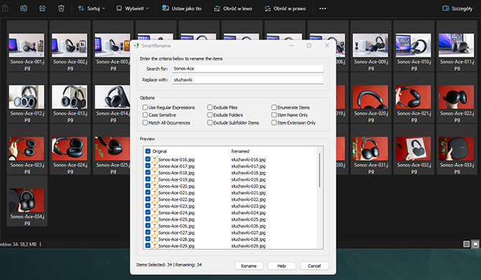Enable Exclude Subfolder Items checkbox

[x=210, y=123]
